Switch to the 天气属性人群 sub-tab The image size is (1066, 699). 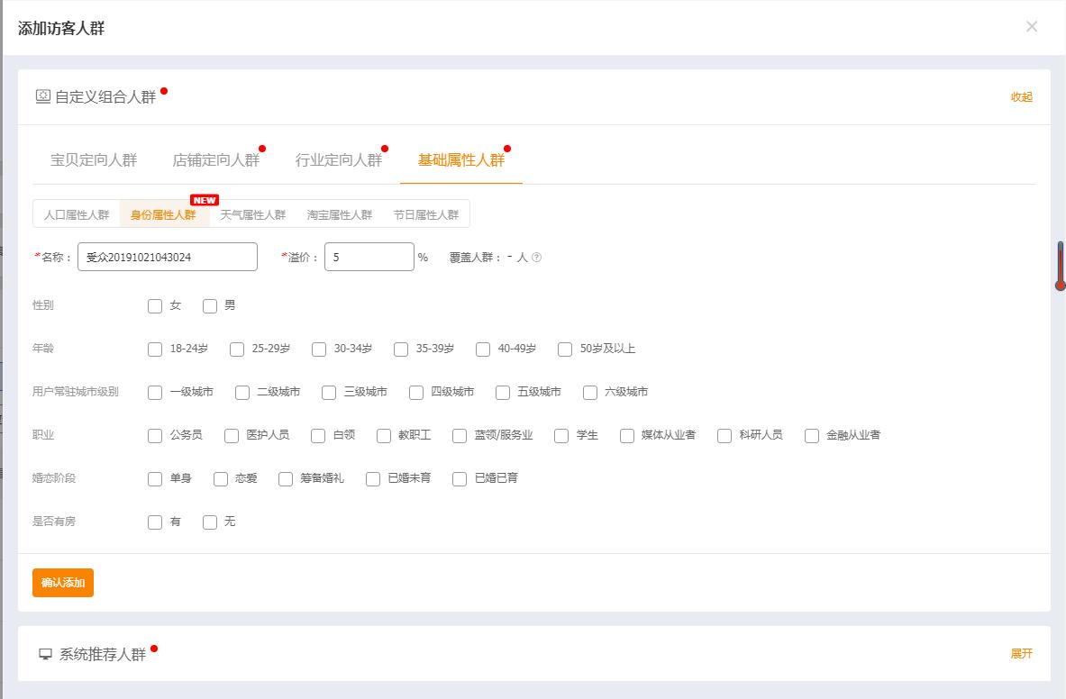tap(252, 214)
